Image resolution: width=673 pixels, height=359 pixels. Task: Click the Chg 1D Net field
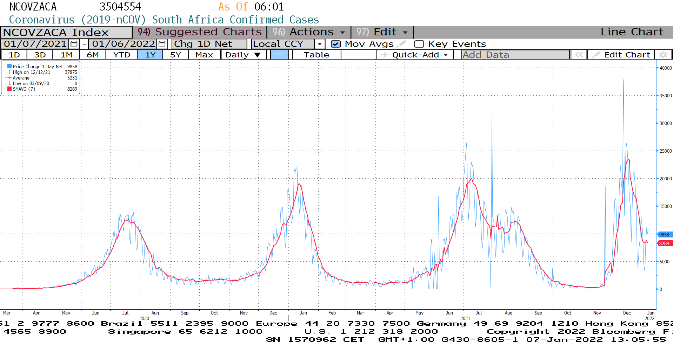(x=209, y=44)
